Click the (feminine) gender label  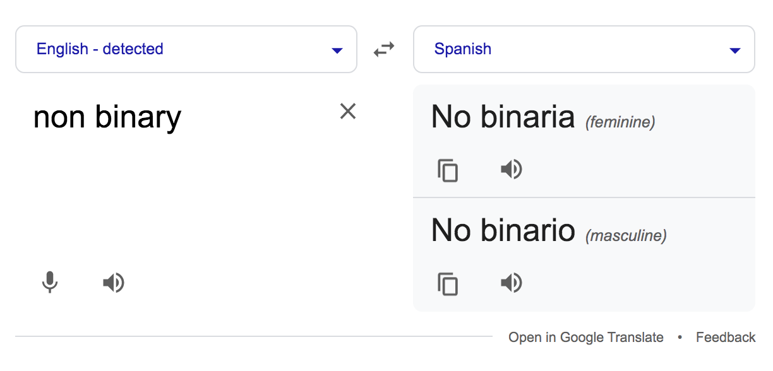click(x=620, y=122)
